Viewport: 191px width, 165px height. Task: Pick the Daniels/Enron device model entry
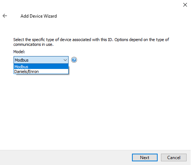41,71
